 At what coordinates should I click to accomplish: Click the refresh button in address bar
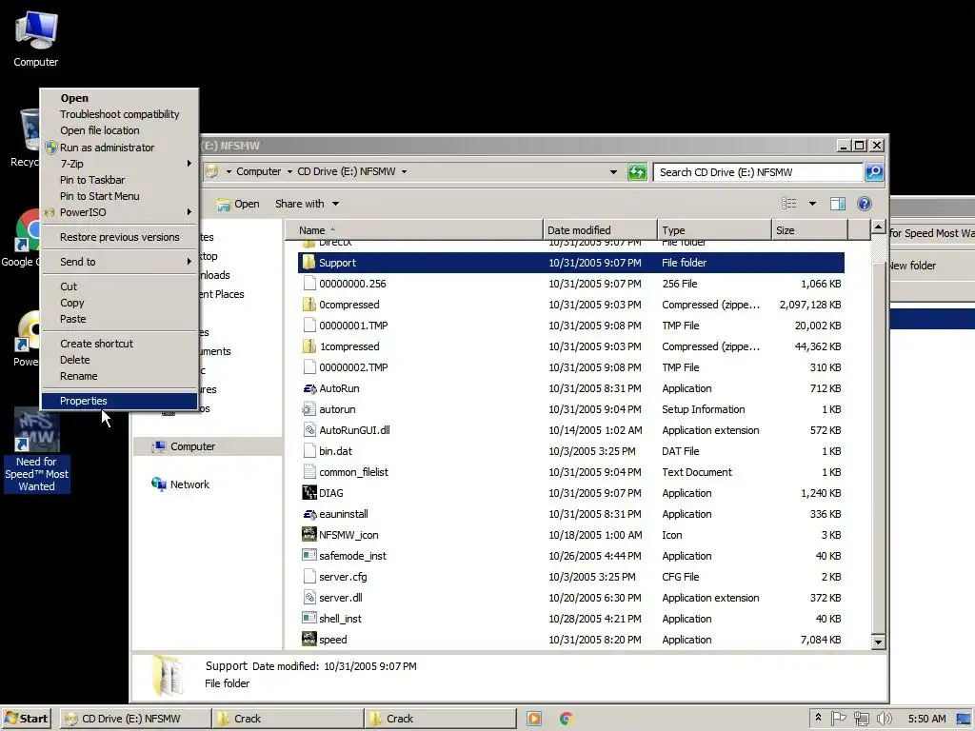tap(637, 172)
